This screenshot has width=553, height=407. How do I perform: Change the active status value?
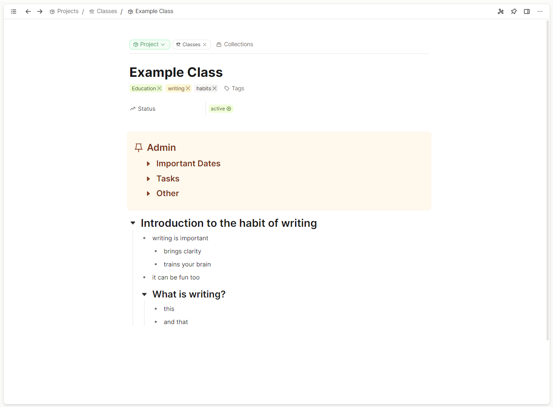click(221, 109)
